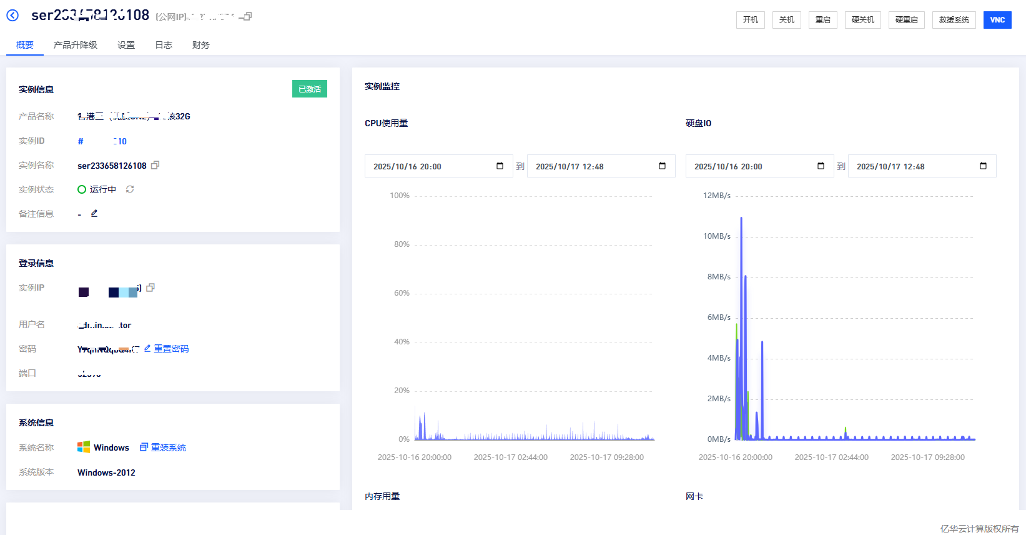Image resolution: width=1026 pixels, height=535 pixels.
Task: Open disk IO start date calendar picker
Action: tap(821, 166)
